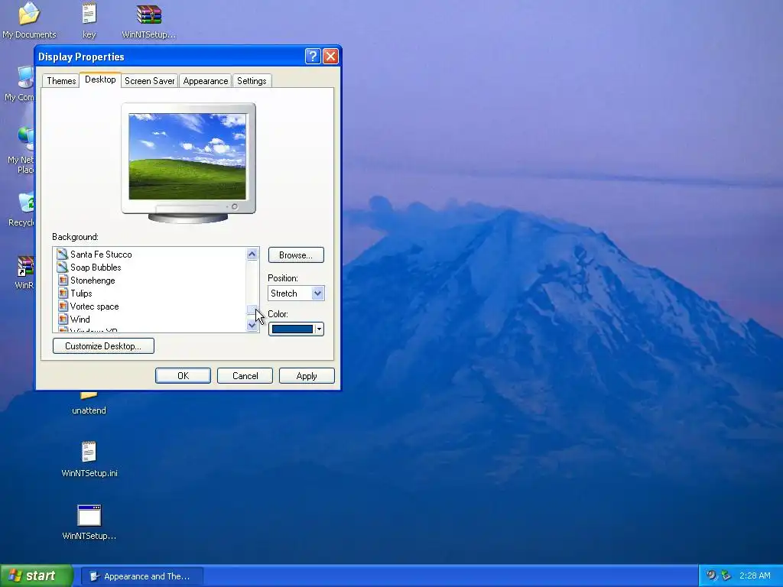Open the Start menu
The image size is (783, 587).
coord(37,576)
